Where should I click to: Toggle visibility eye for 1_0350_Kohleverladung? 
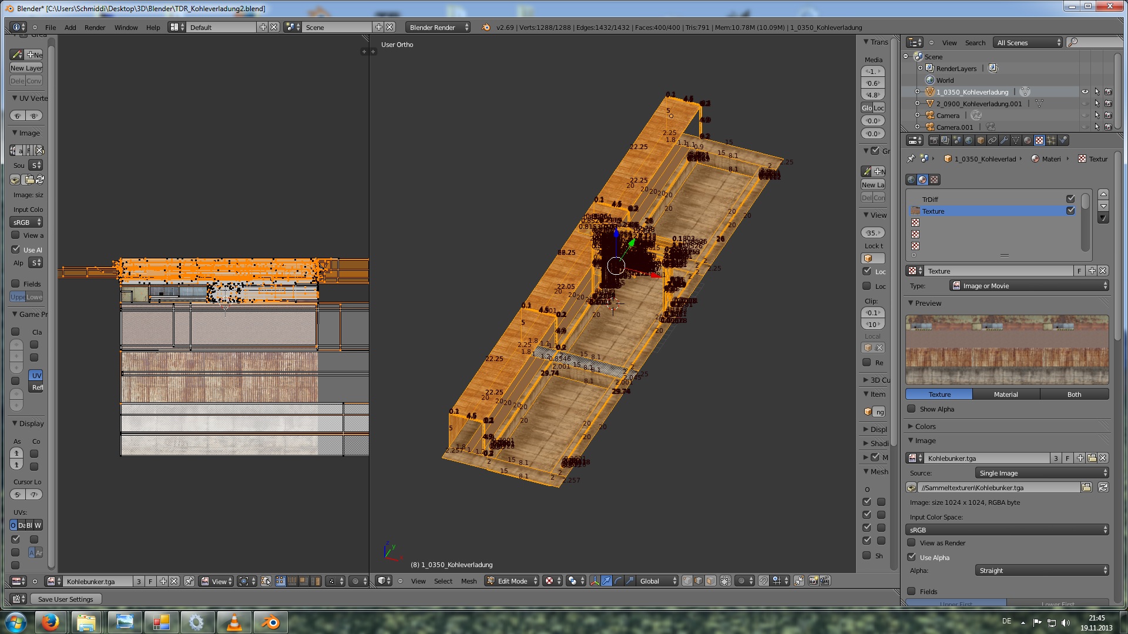(x=1085, y=92)
